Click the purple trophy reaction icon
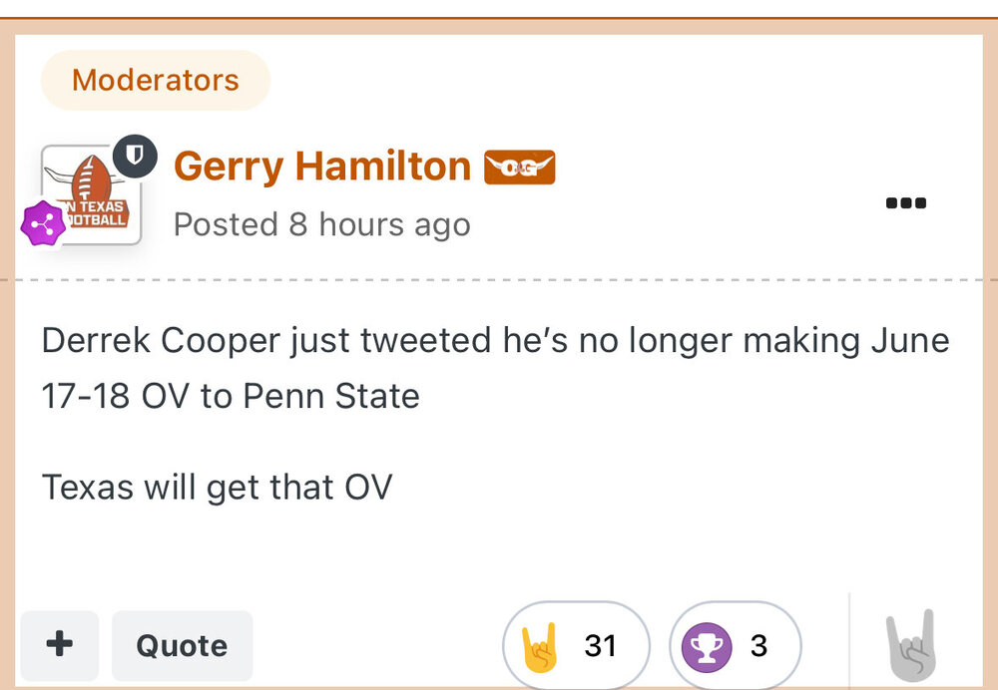 point(707,645)
